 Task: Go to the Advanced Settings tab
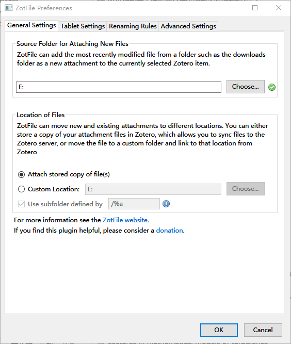click(188, 26)
